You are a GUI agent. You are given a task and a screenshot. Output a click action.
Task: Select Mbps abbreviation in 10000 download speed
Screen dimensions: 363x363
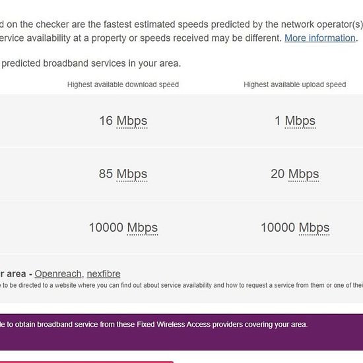pyautogui.click(x=143, y=228)
